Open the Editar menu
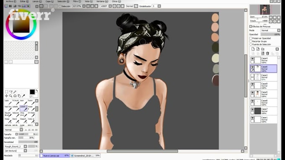The width and height of the screenshot is (285, 160). pos(24,1)
